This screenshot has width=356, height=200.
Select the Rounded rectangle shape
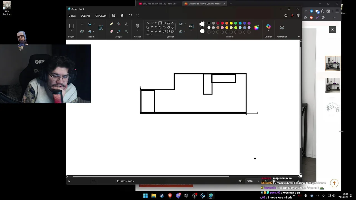tap(164, 23)
